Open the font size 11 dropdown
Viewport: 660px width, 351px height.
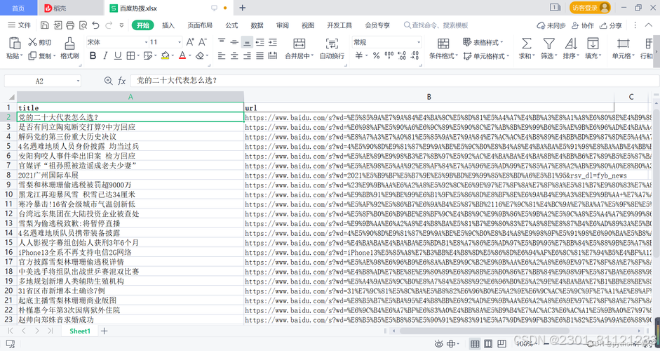coord(180,42)
